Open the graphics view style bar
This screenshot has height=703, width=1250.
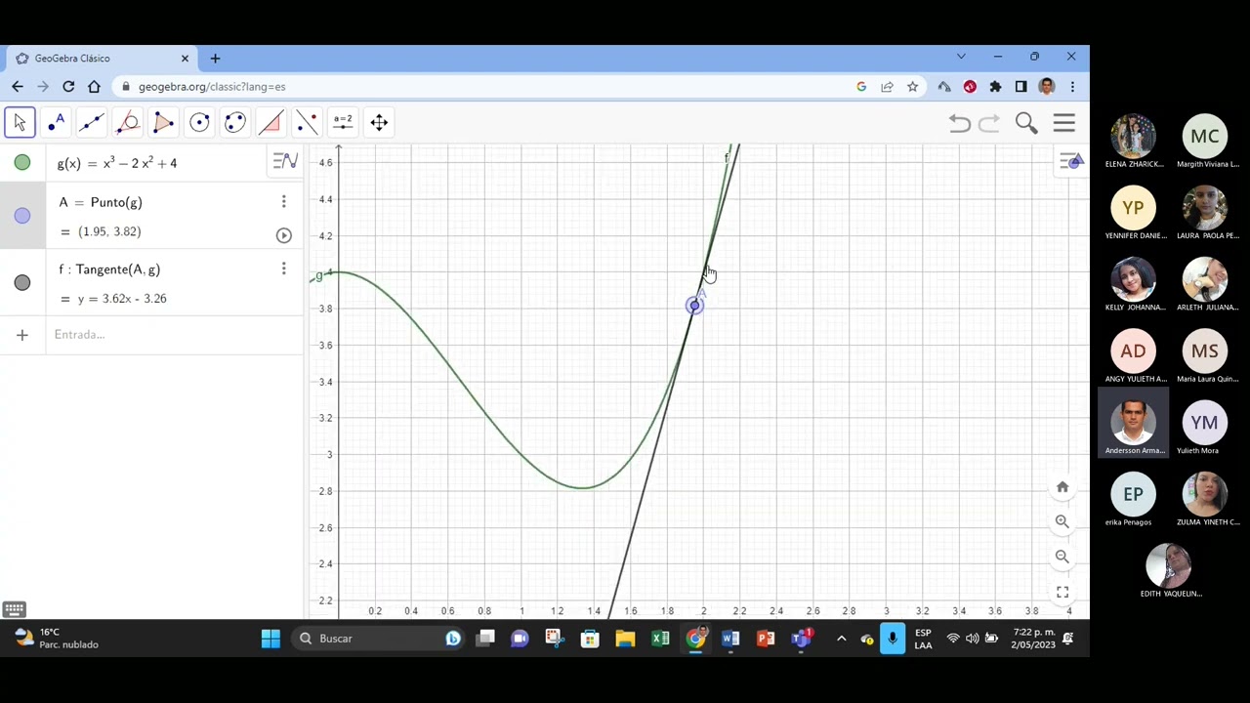(x=1071, y=162)
